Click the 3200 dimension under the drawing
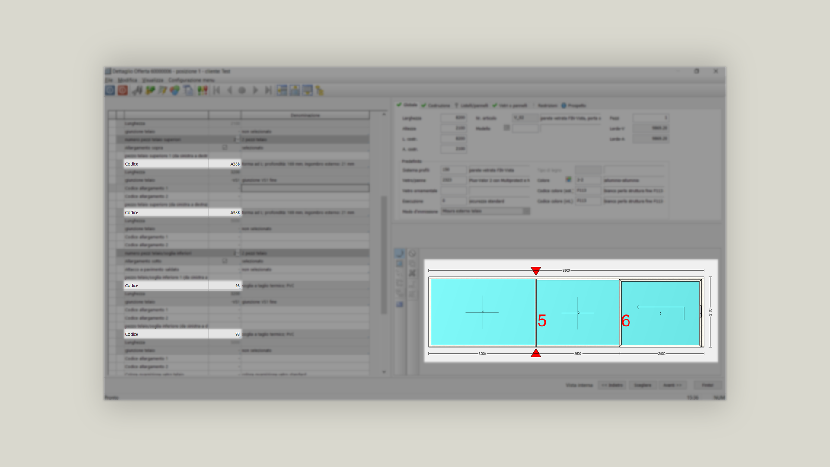Viewport: 830px width, 467px height. (x=482, y=354)
